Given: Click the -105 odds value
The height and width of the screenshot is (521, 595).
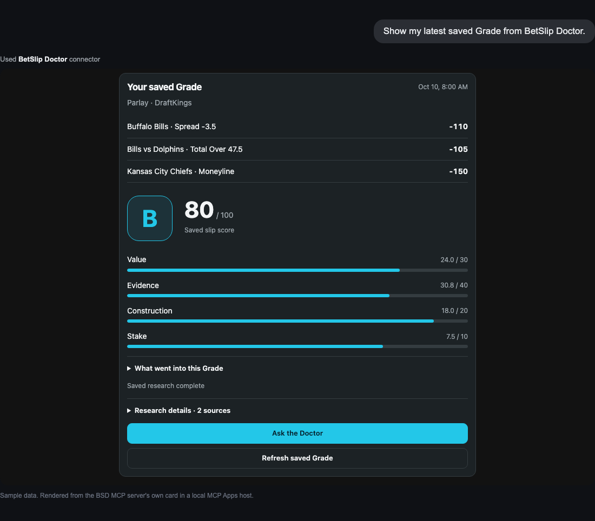Looking at the screenshot, I should point(458,149).
